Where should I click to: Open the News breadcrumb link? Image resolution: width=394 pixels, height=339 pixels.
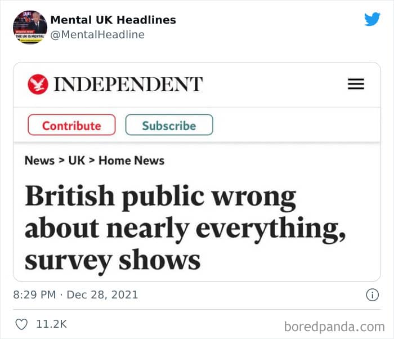[x=39, y=160]
